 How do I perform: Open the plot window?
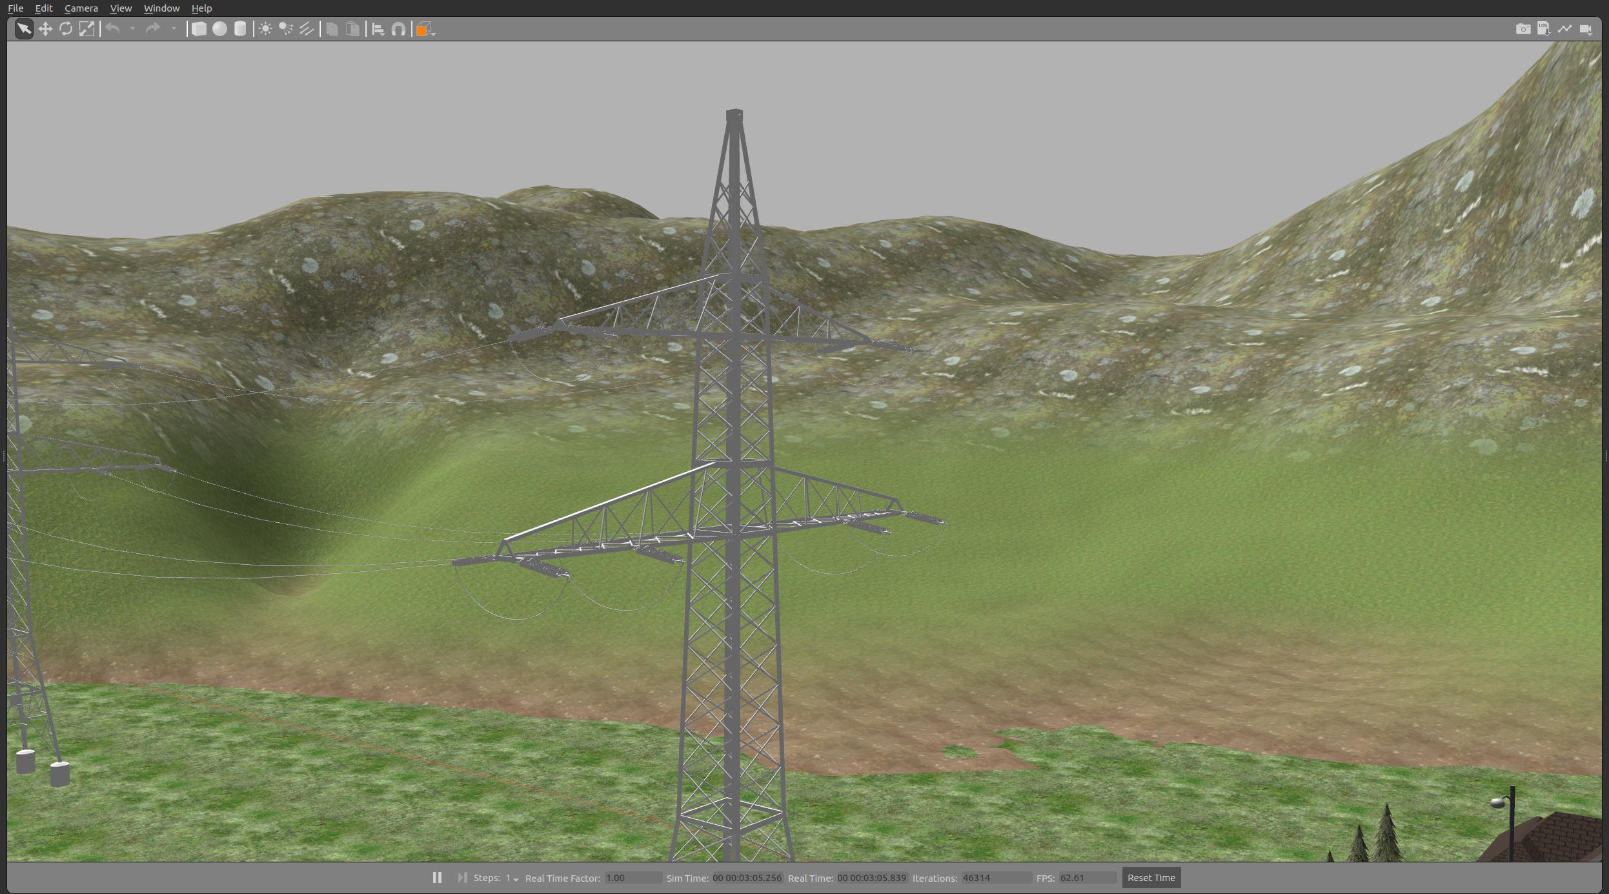pyautogui.click(x=1565, y=29)
